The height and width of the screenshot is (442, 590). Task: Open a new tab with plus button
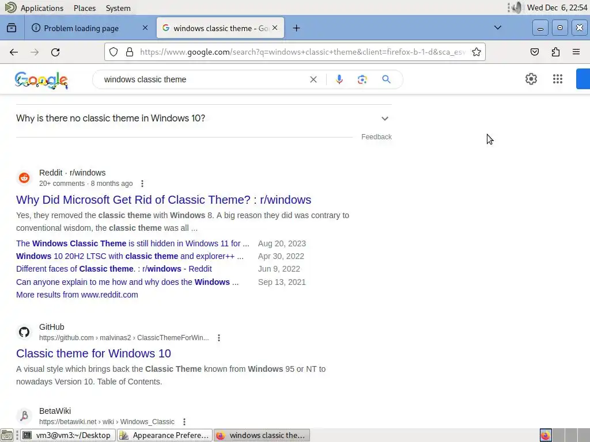[297, 28]
